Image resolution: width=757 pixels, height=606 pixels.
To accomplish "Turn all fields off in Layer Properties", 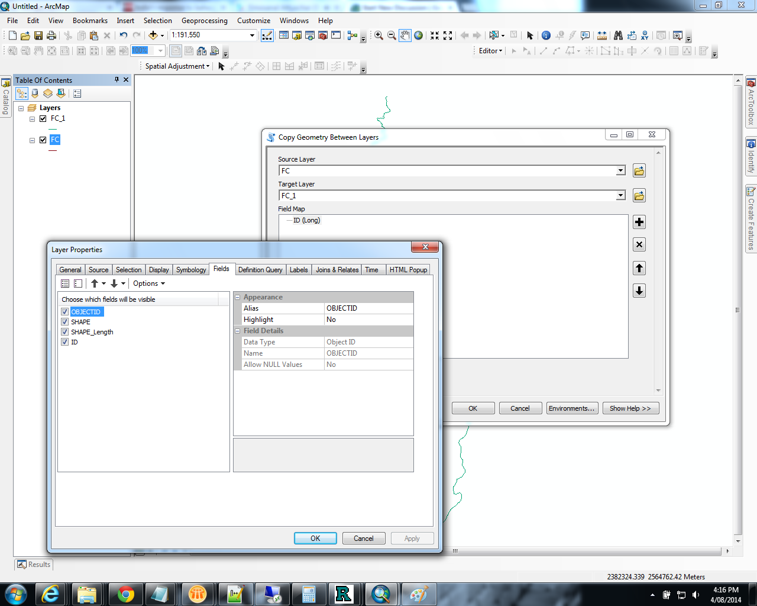I will pyautogui.click(x=78, y=283).
